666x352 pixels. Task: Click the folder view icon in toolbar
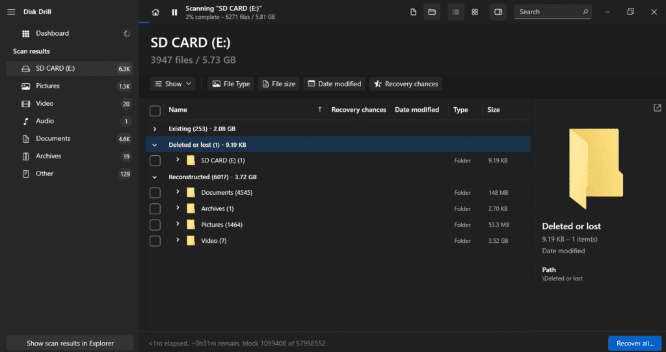pos(431,12)
